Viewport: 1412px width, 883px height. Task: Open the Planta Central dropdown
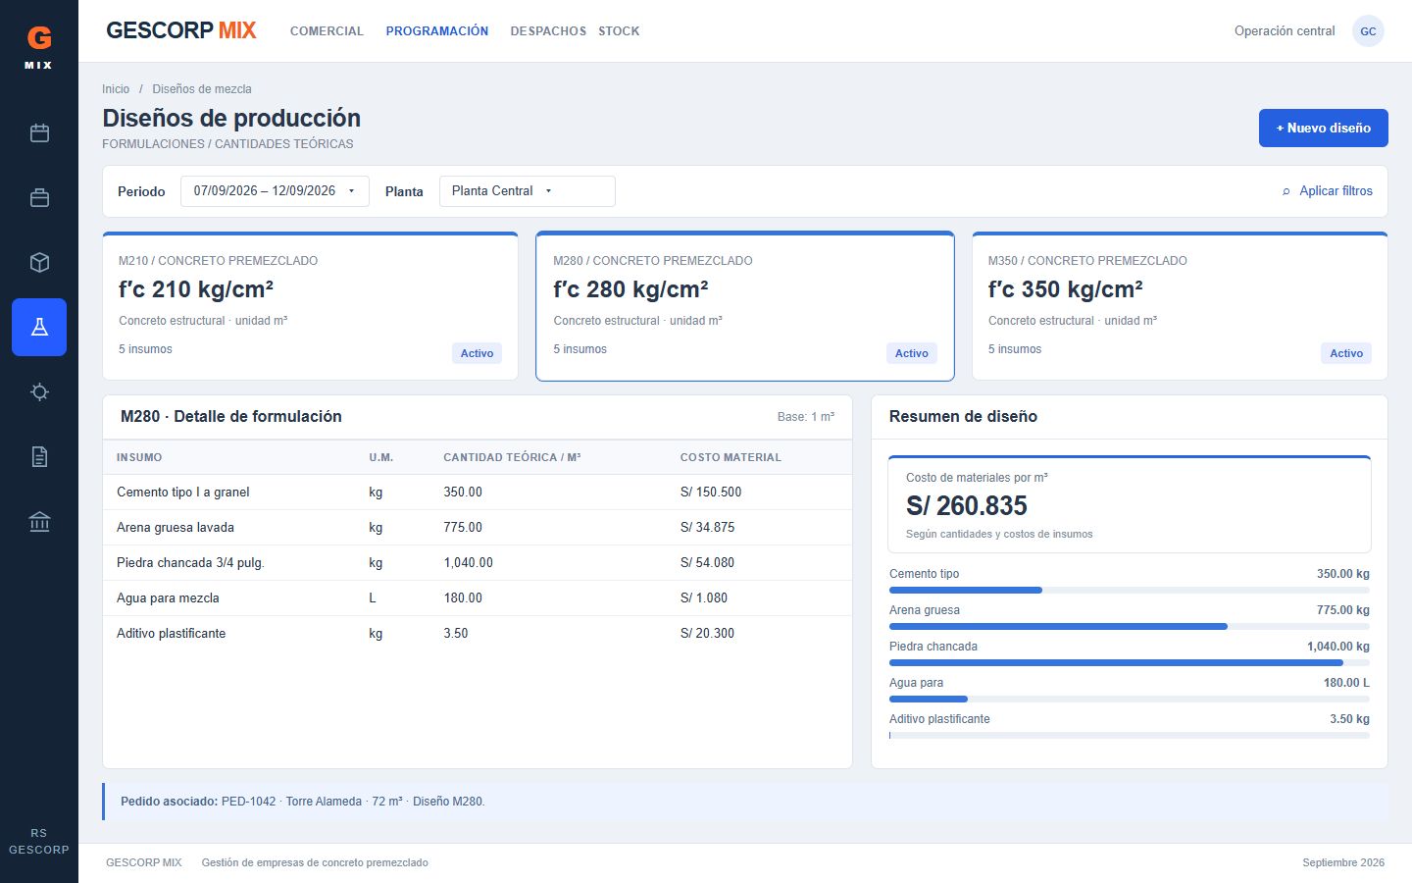pyautogui.click(x=528, y=191)
